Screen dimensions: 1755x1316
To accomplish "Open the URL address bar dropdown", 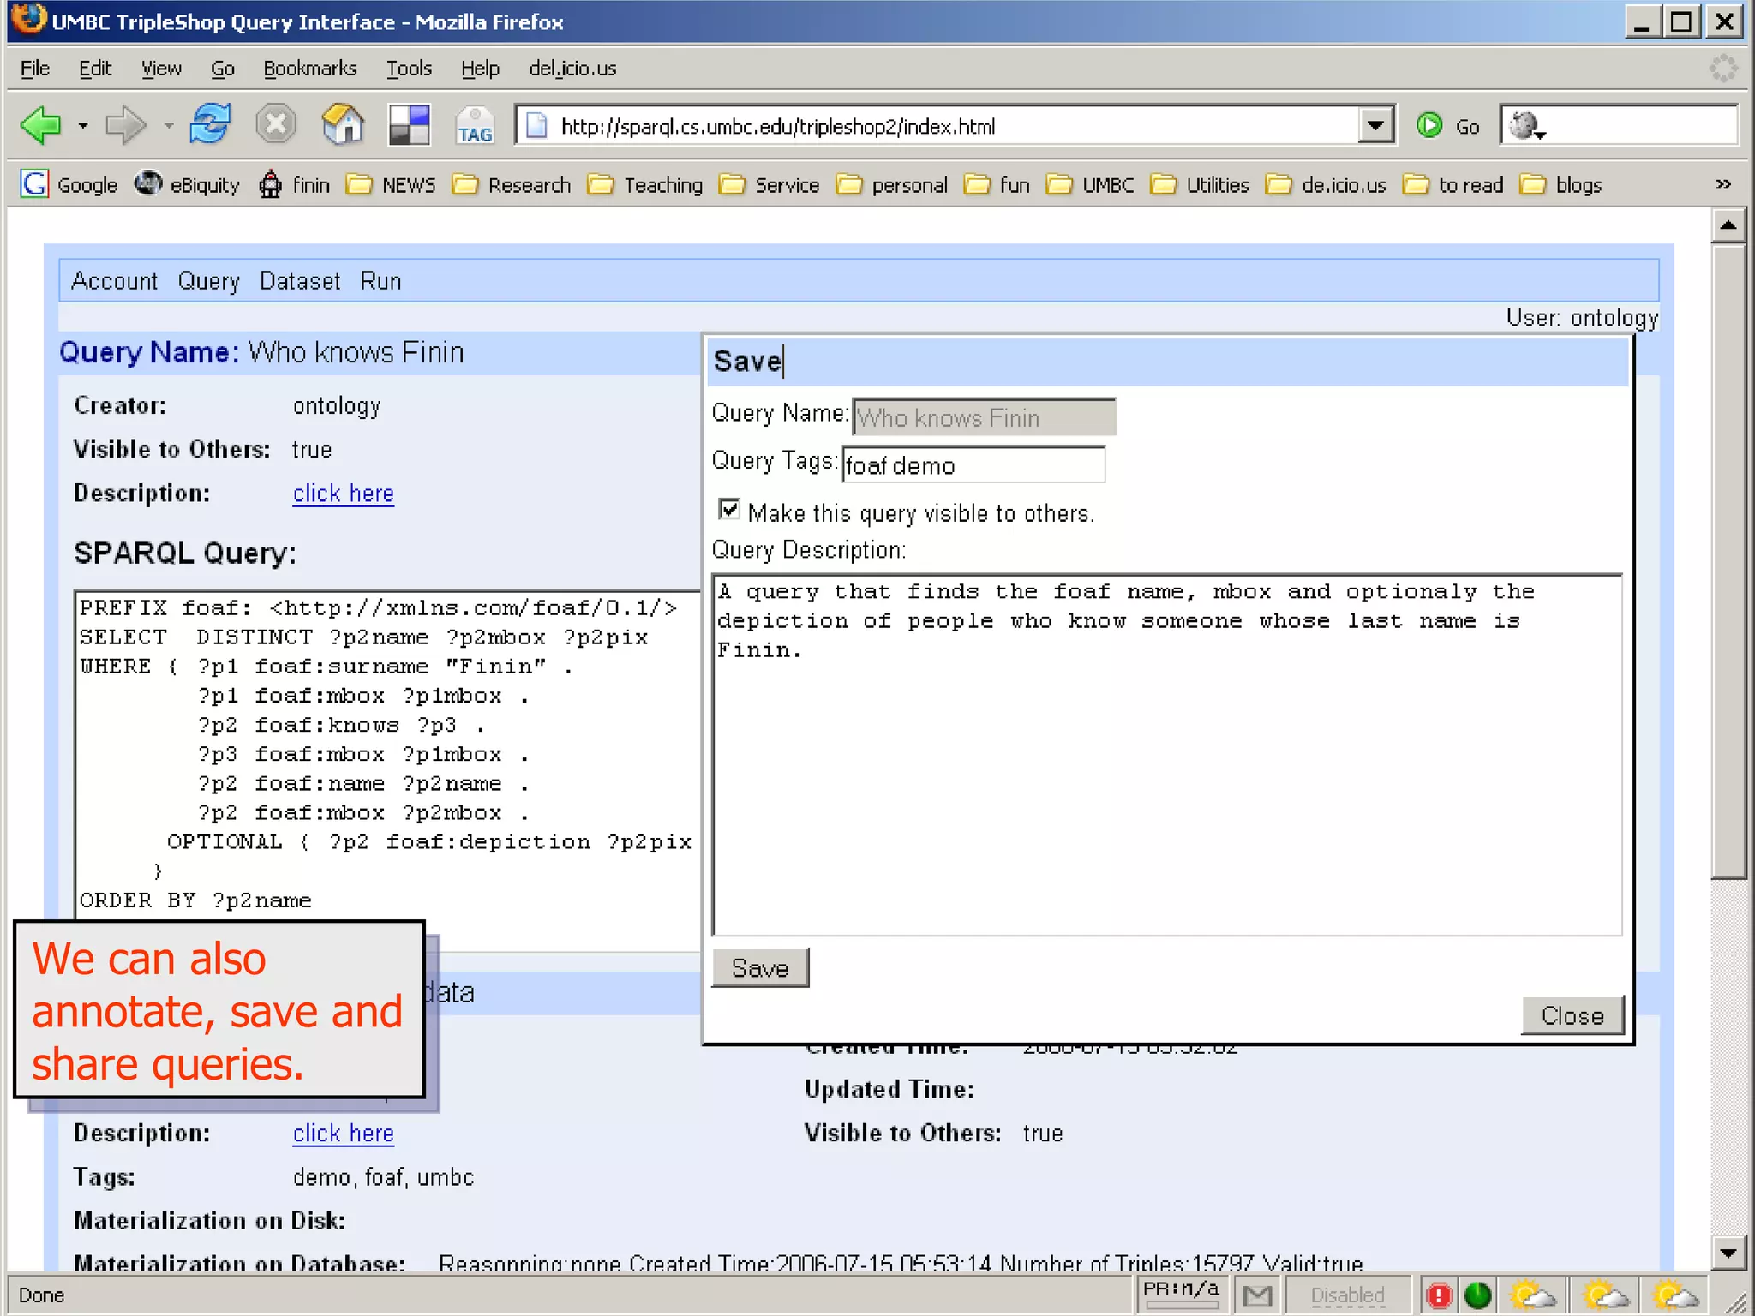I will [x=1375, y=126].
